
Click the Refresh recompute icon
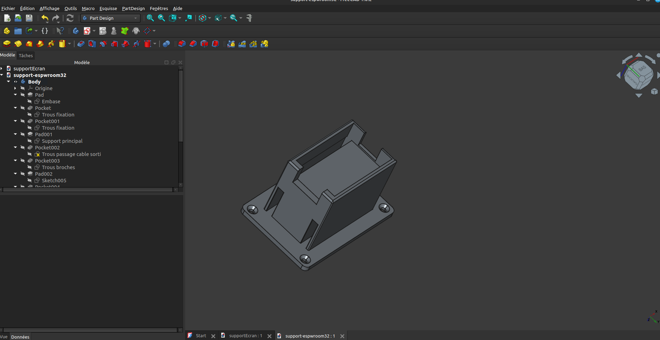coord(70,18)
